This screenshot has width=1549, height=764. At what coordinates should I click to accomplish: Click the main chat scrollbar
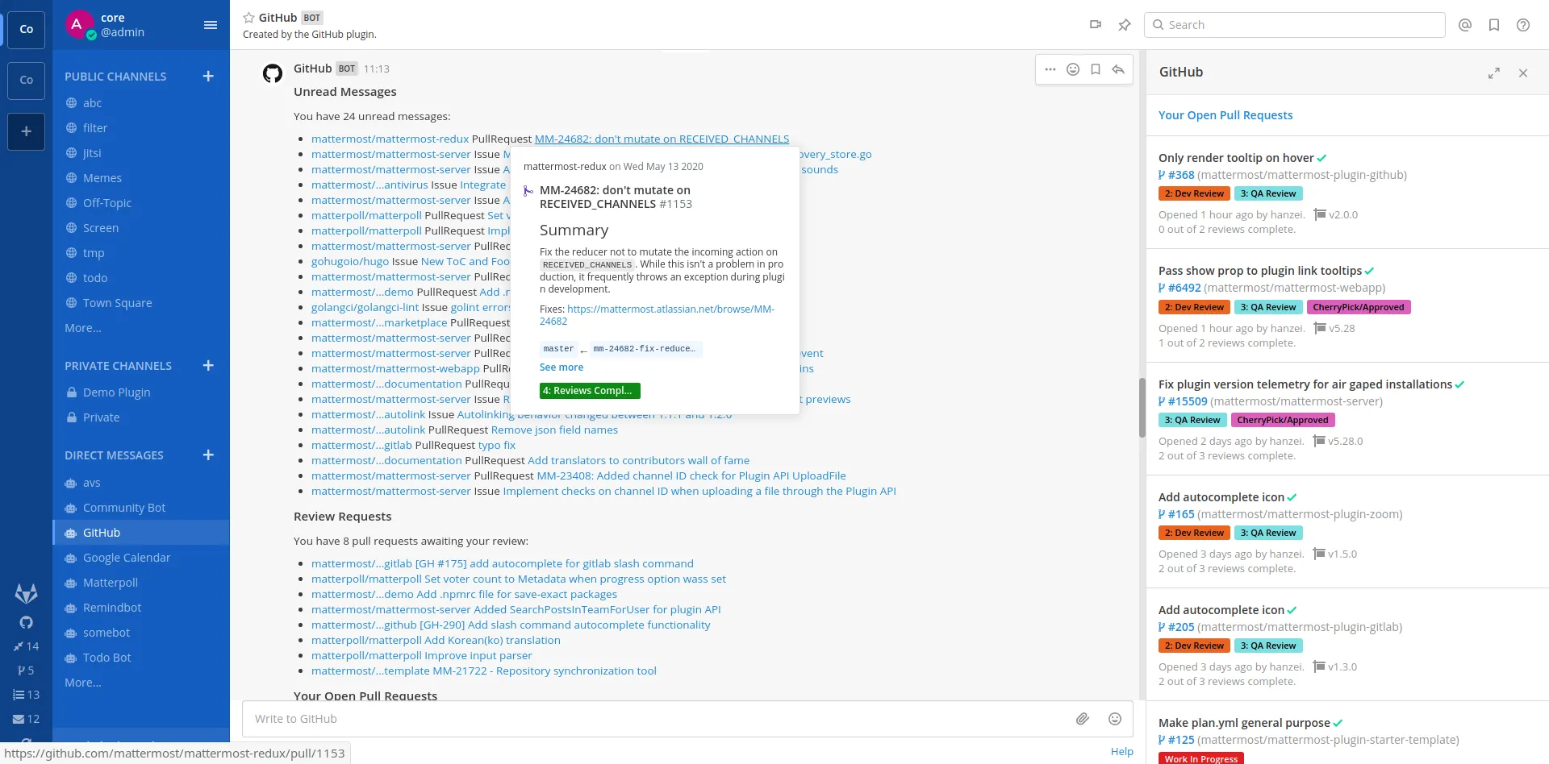1142,408
